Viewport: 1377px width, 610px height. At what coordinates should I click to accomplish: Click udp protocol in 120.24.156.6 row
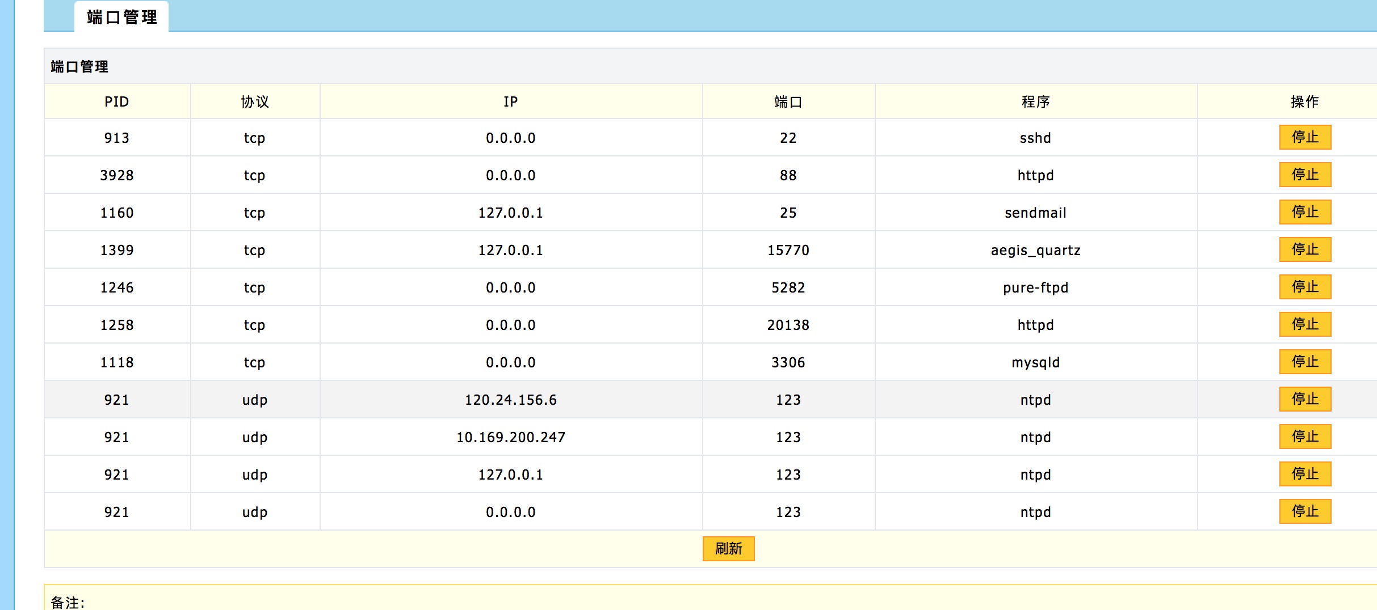255,400
